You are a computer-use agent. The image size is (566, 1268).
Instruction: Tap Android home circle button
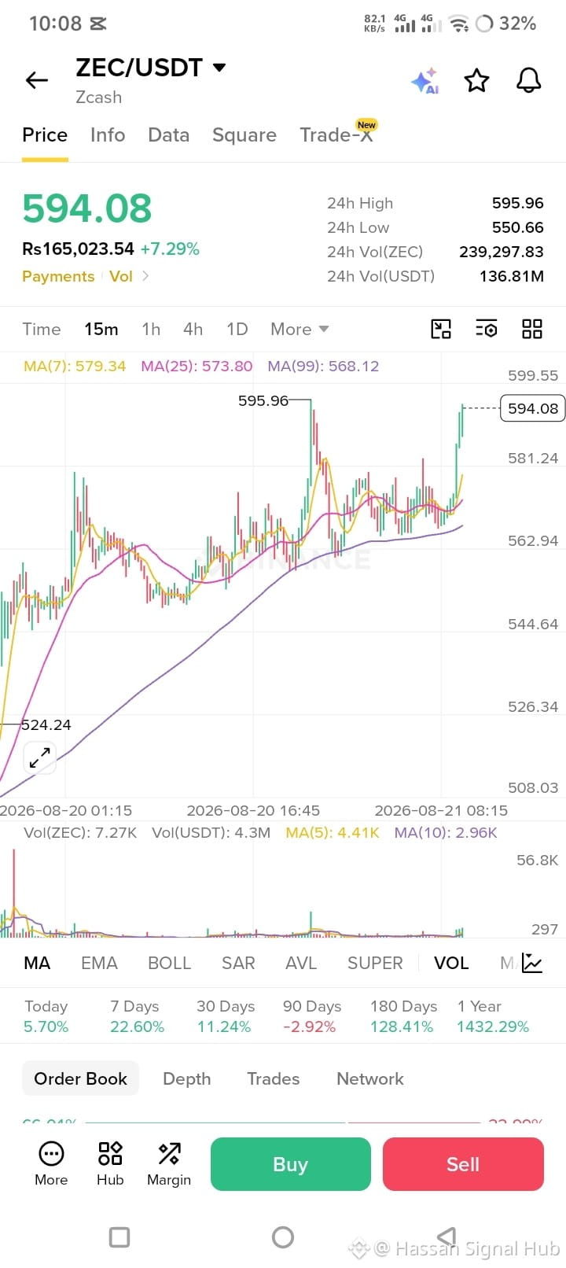(283, 1237)
